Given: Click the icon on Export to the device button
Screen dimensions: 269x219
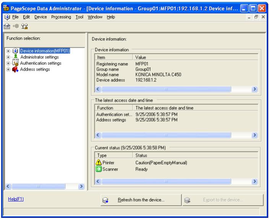Looking at the screenshot, I should (x=187, y=200).
